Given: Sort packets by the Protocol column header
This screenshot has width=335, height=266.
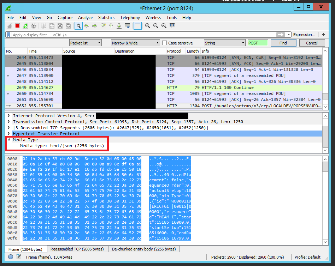Looking at the screenshot, I should (176, 51).
